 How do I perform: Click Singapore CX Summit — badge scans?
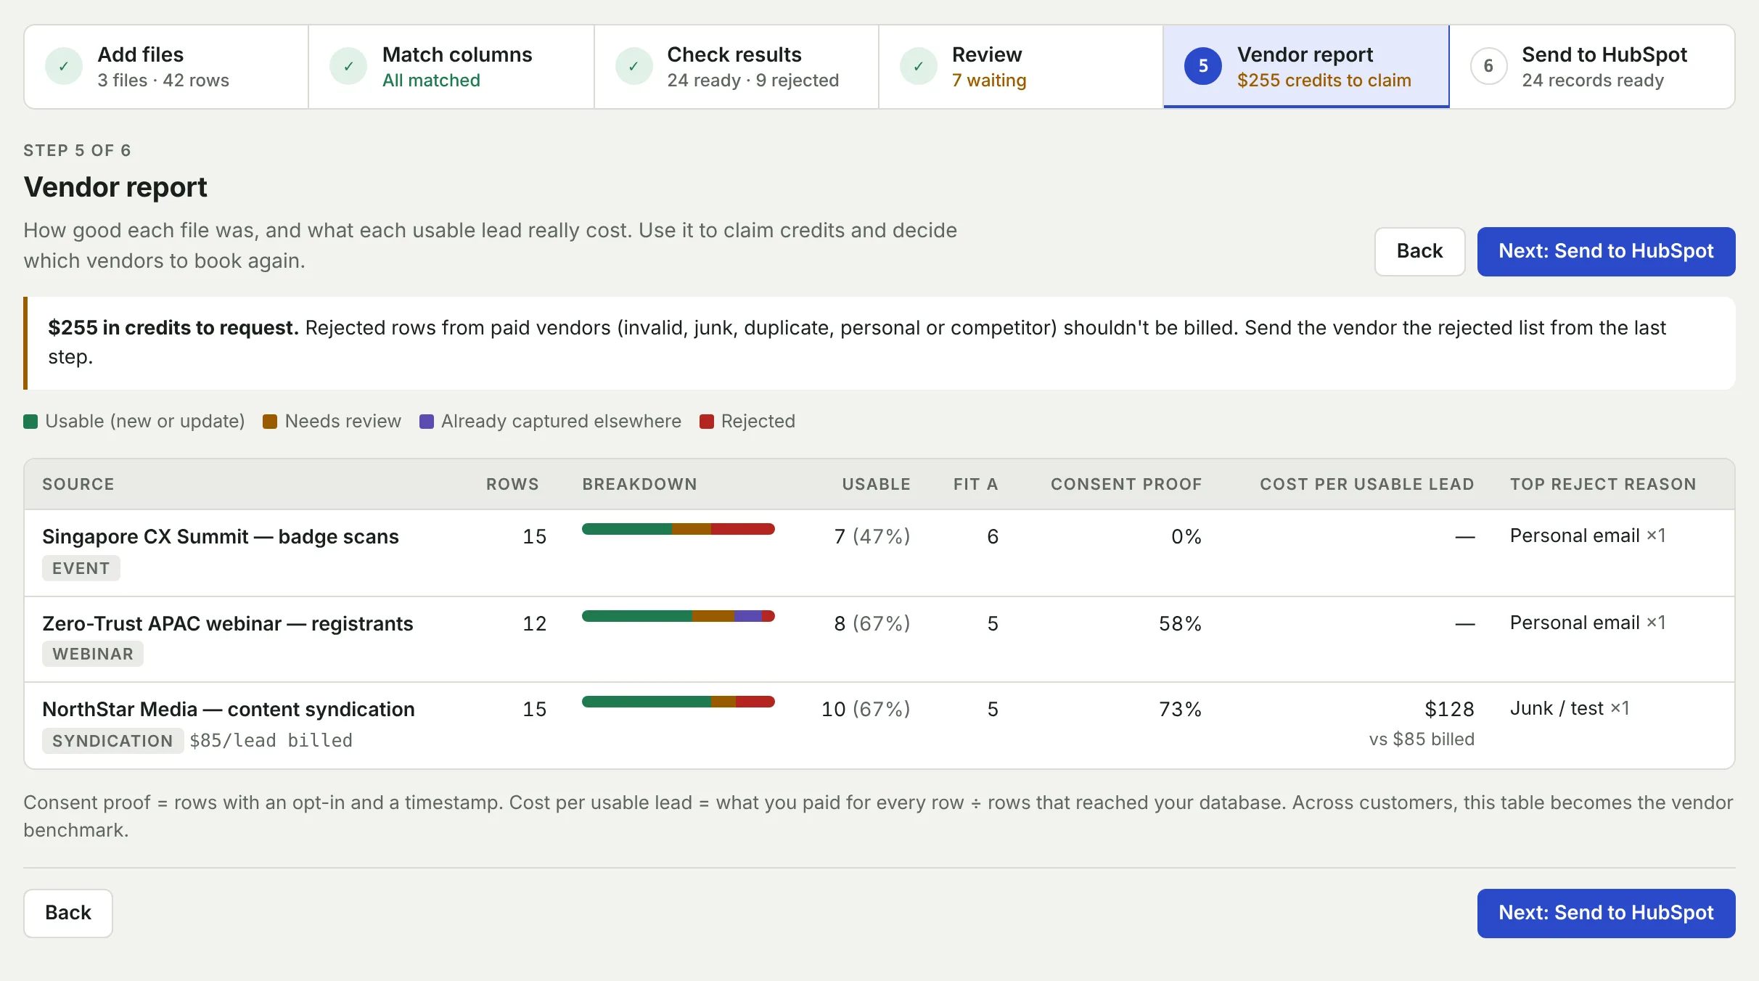click(x=221, y=536)
